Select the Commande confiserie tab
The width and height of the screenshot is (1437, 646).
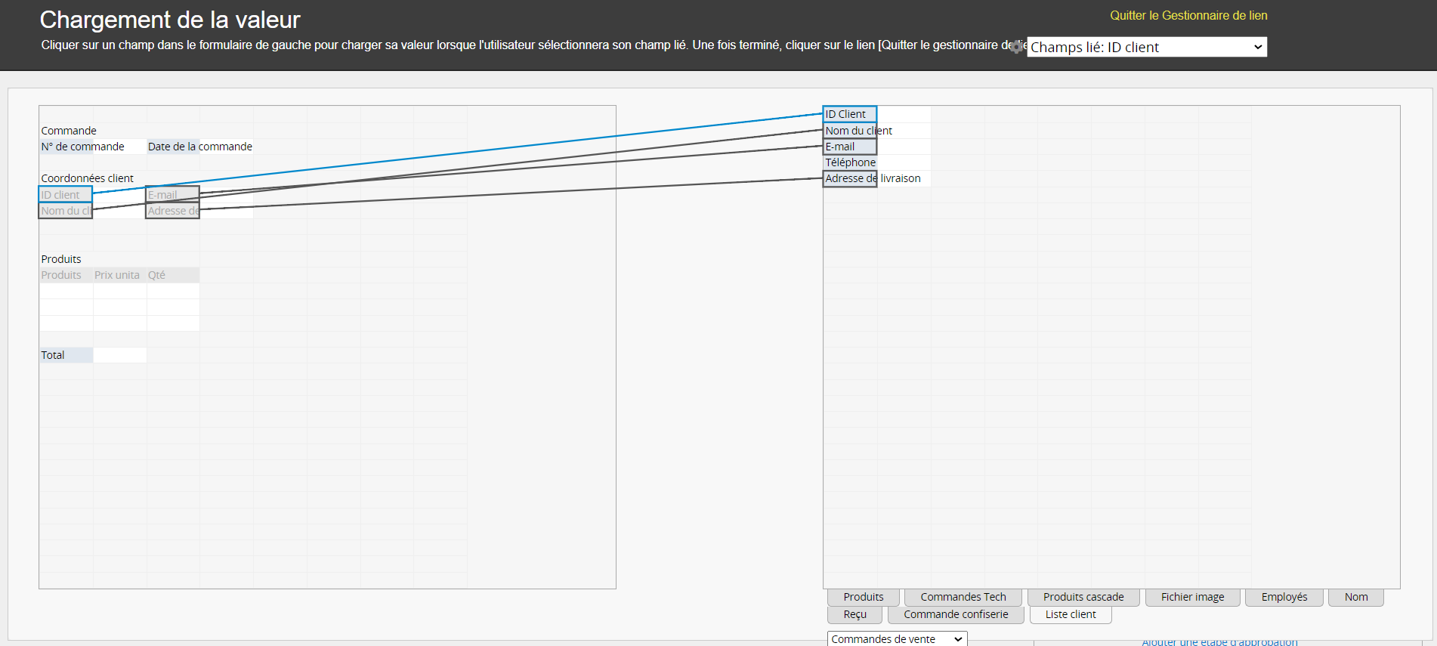955,614
